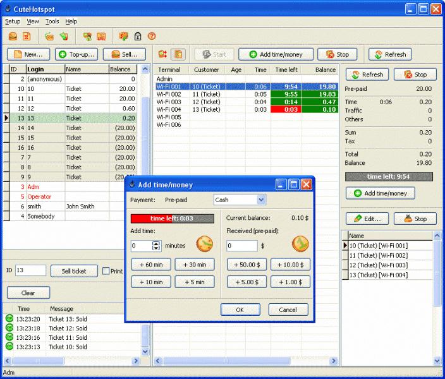Open the Setup menu
This screenshot has height=379, width=445.
tap(13, 21)
